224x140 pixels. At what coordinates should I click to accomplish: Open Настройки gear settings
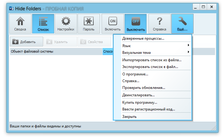pyautogui.click(x=66, y=24)
